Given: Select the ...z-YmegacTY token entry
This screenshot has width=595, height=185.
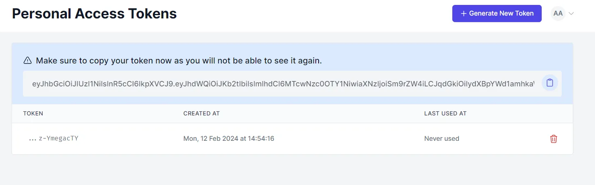Looking at the screenshot, I should click(x=53, y=138).
